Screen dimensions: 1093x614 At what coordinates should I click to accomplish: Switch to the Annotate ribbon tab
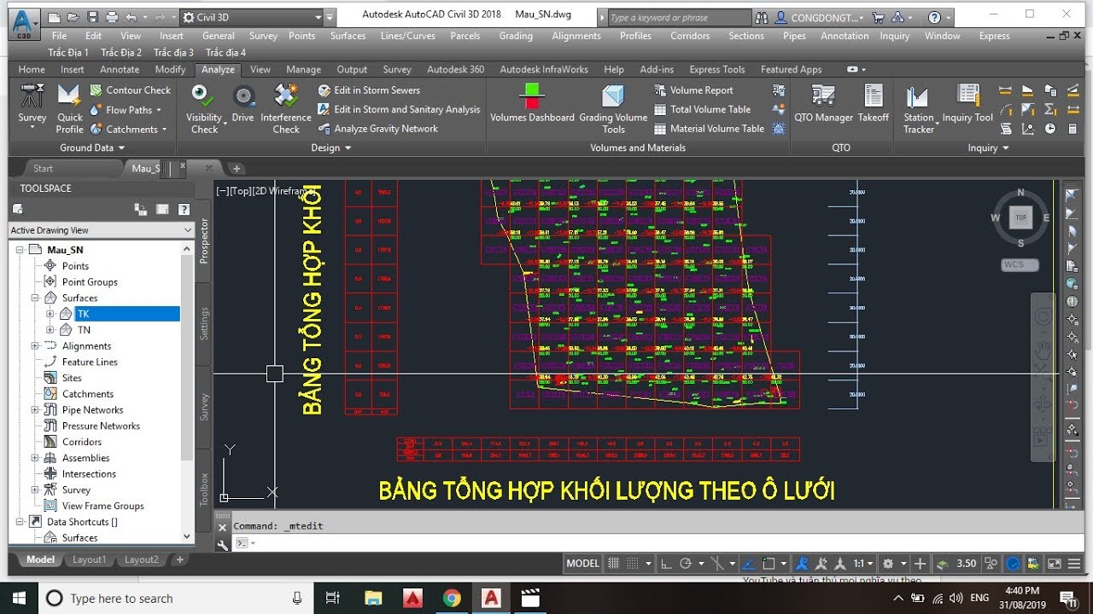pos(120,70)
